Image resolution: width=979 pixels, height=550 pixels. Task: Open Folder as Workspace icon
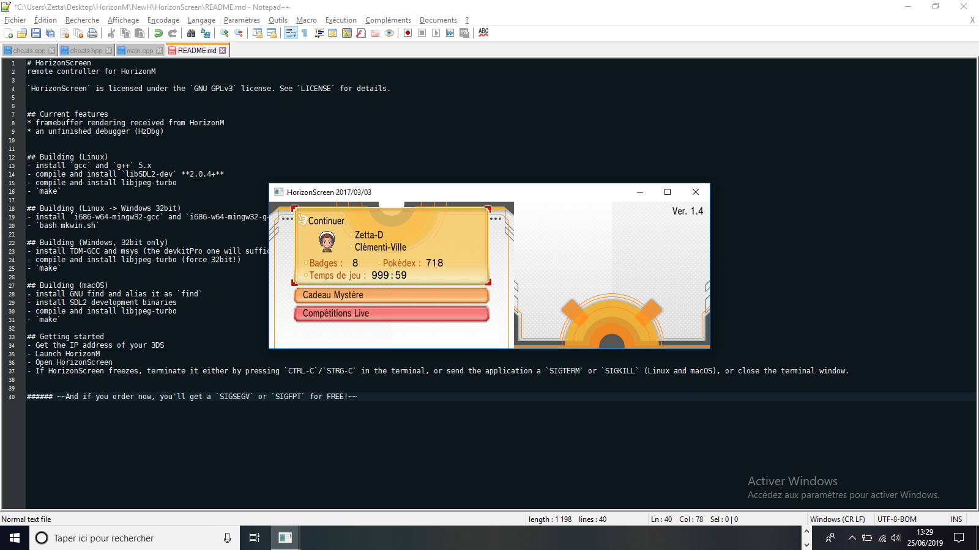pyautogui.click(x=375, y=33)
